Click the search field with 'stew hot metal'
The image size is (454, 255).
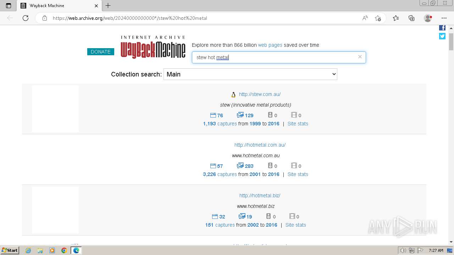click(x=279, y=57)
